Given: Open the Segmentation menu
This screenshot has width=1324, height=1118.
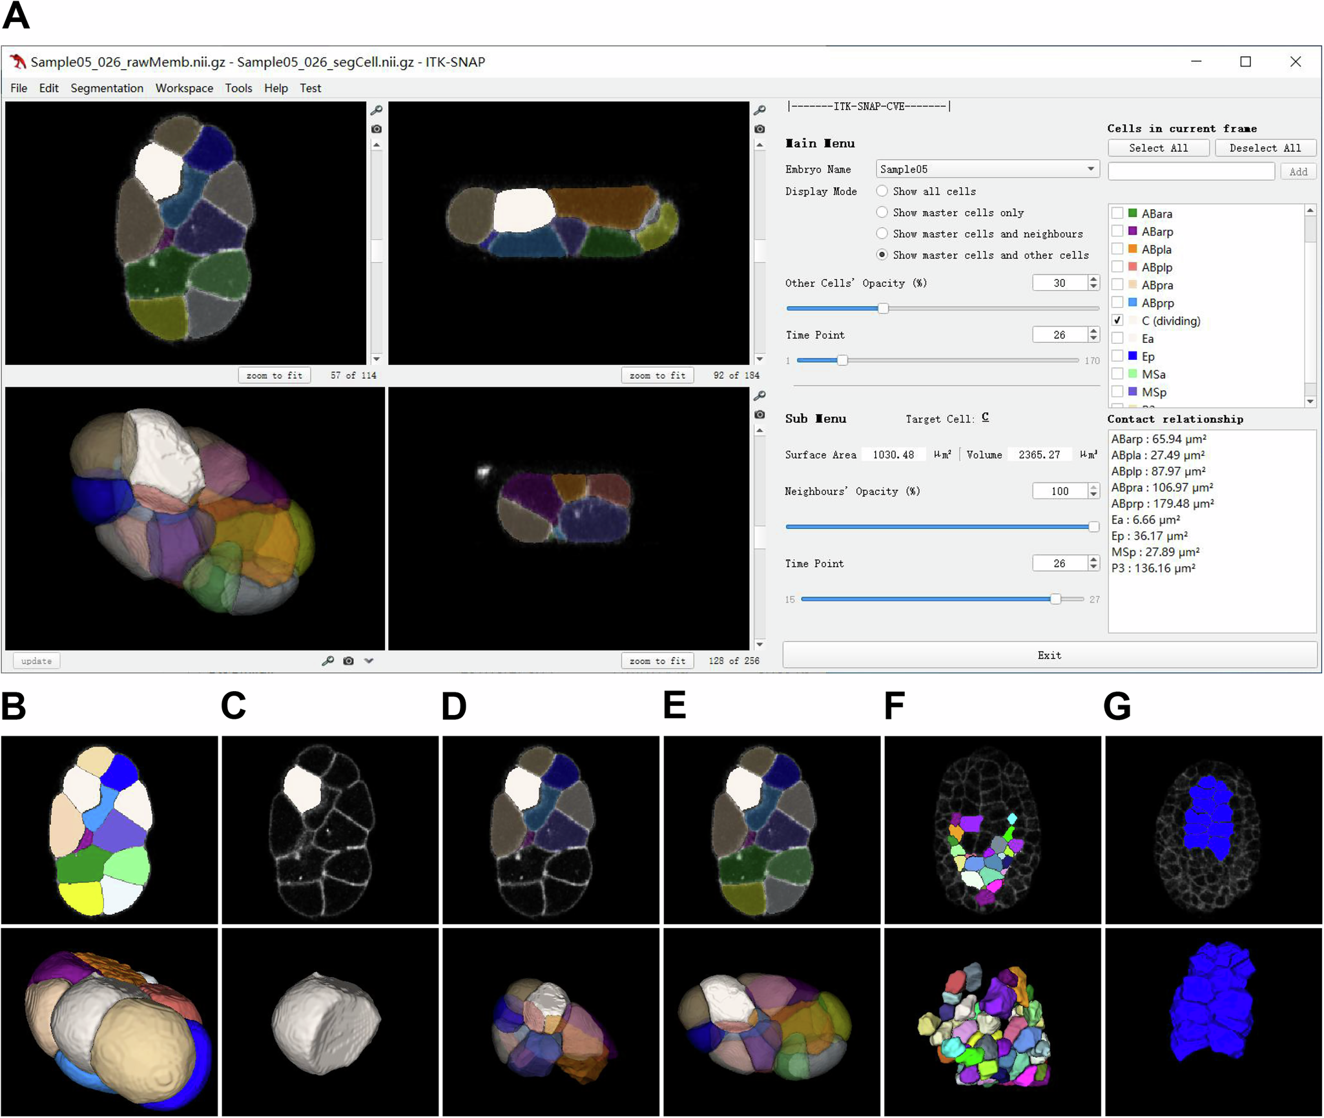Looking at the screenshot, I should [x=107, y=88].
